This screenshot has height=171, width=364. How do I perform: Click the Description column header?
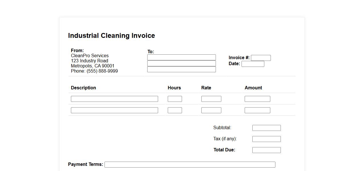click(x=83, y=88)
